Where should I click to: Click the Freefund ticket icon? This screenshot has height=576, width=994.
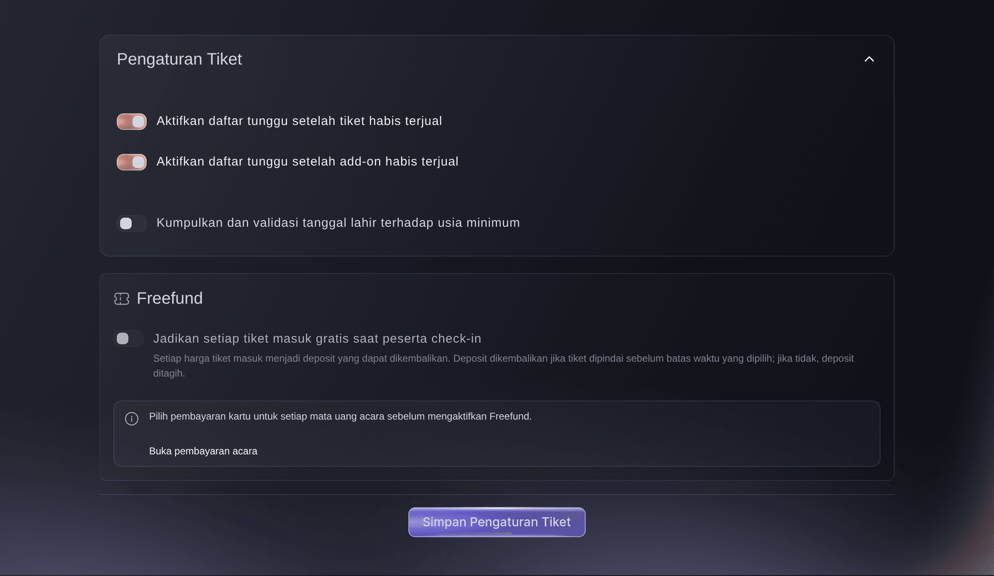122,299
